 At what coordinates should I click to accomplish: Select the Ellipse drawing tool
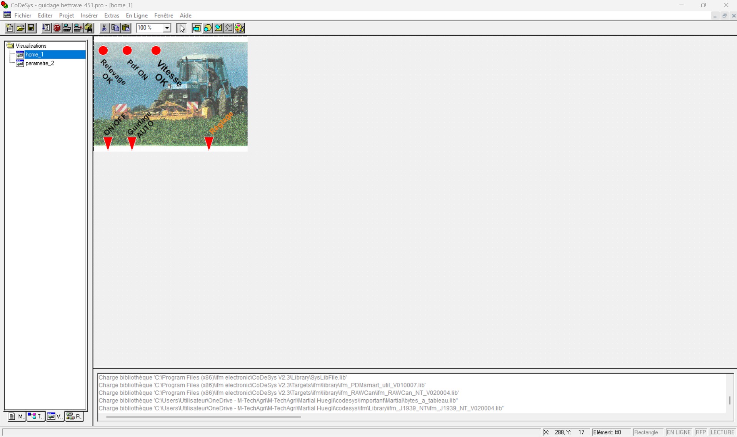tap(207, 28)
